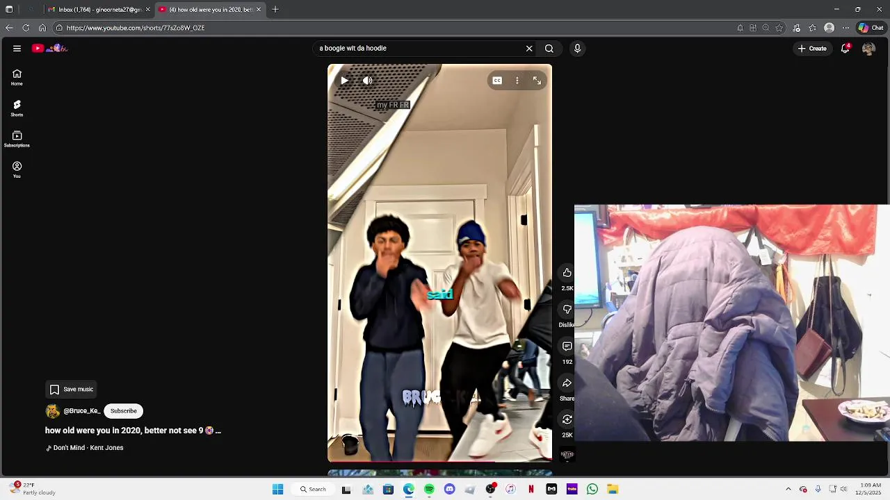
Task: Click the address bar URL
Action: 136,28
